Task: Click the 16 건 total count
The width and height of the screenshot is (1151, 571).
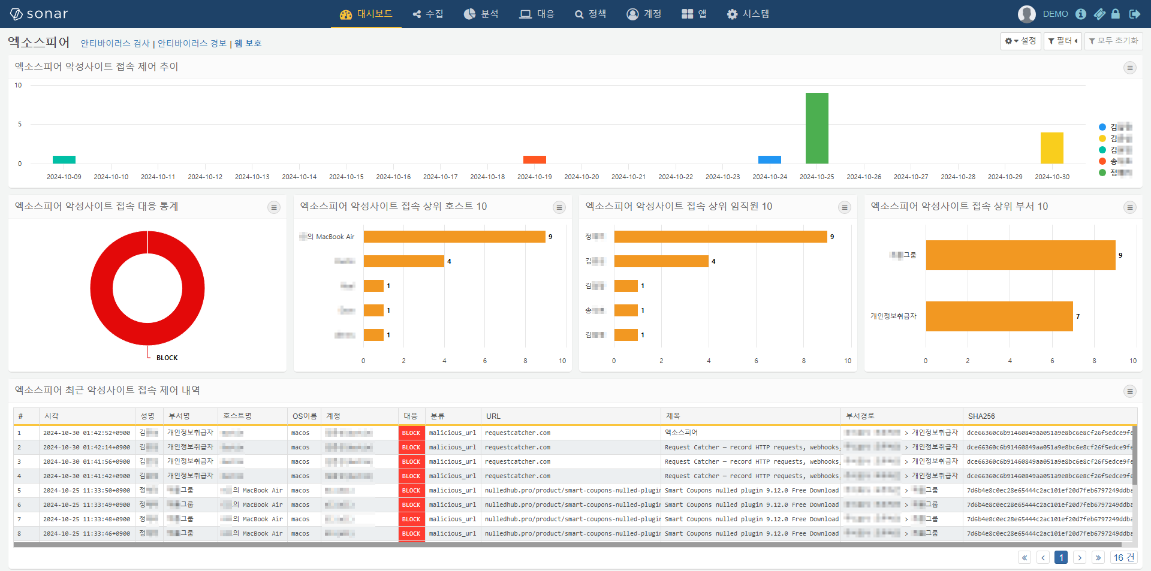Action: coord(1123,558)
